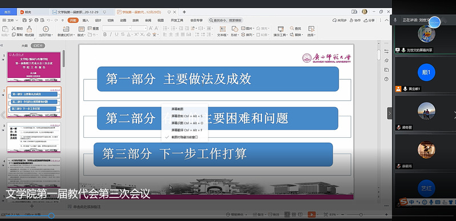The width and height of the screenshot is (456, 221).
Task: Toggle Subscript (X₂) formatting
Action: [x=142, y=35]
